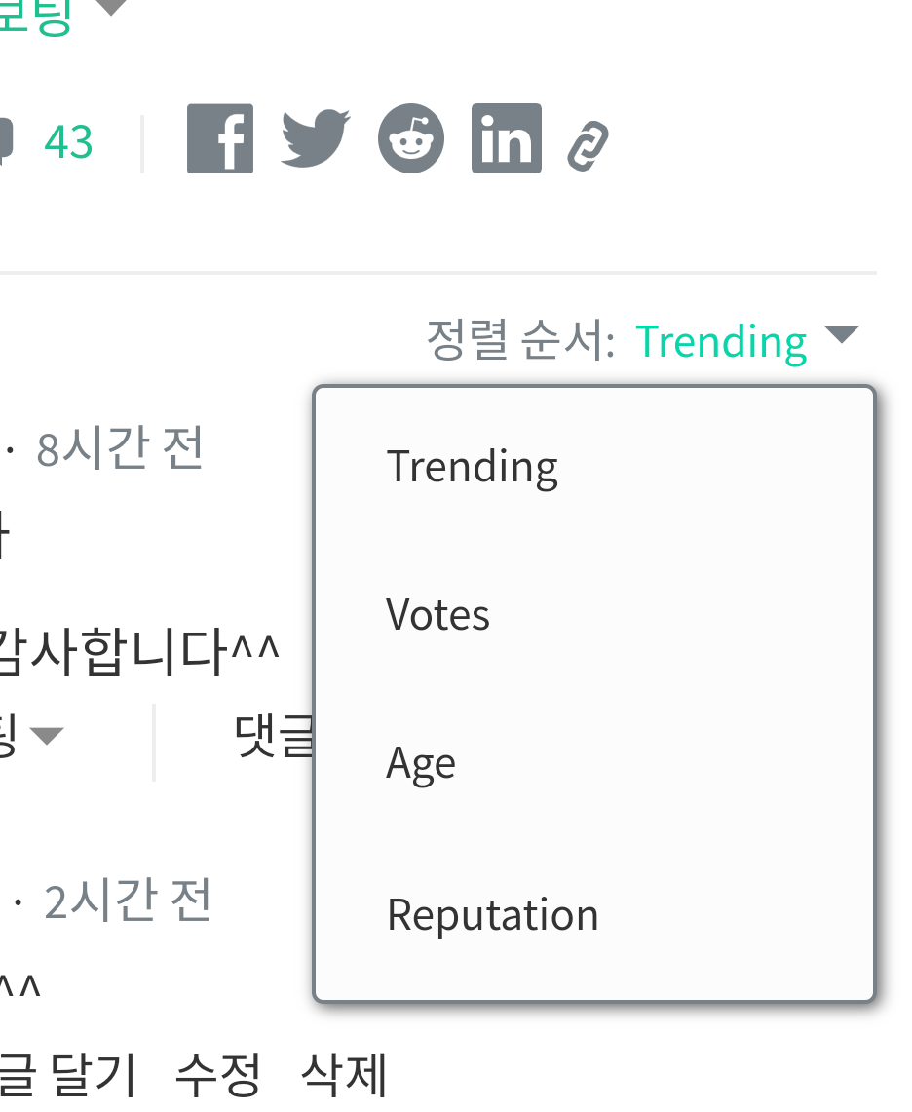The height and width of the screenshot is (1112, 912).
Task: Click 수정 to edit the comment
Action: coord(218,1076)
